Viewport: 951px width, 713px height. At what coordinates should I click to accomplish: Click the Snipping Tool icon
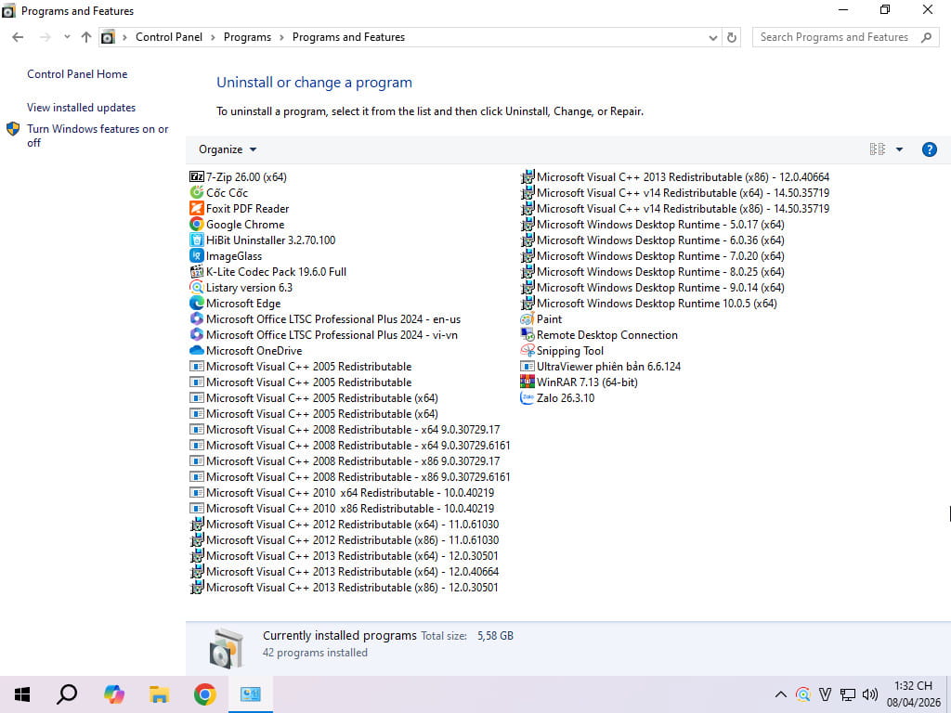pos(528,350)
